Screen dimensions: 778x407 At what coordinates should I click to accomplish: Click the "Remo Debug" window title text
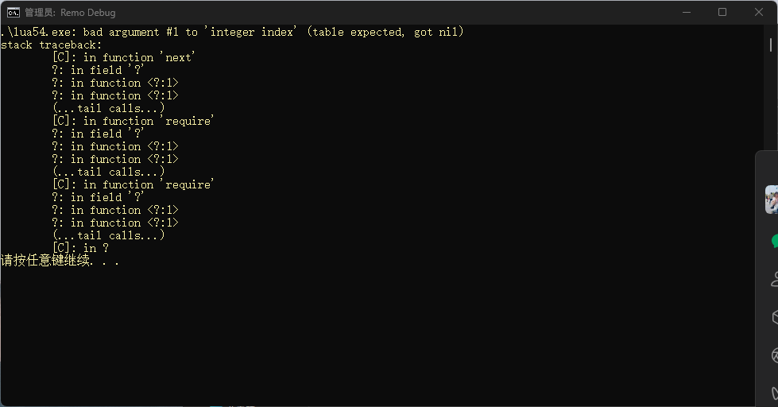87,13
